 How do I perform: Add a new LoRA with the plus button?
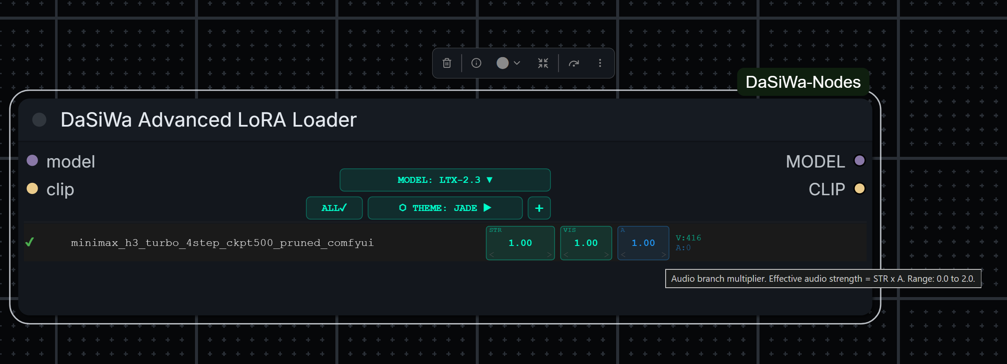point(539,208)
